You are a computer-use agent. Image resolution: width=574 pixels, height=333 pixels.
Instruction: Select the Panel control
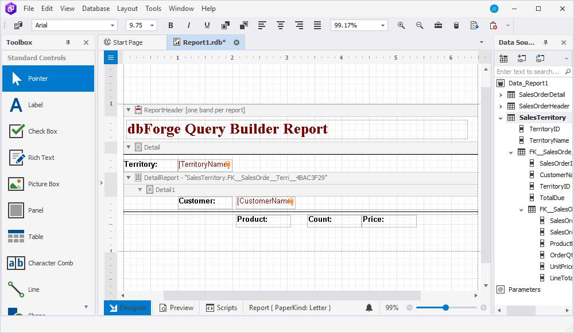pos(48,210)
